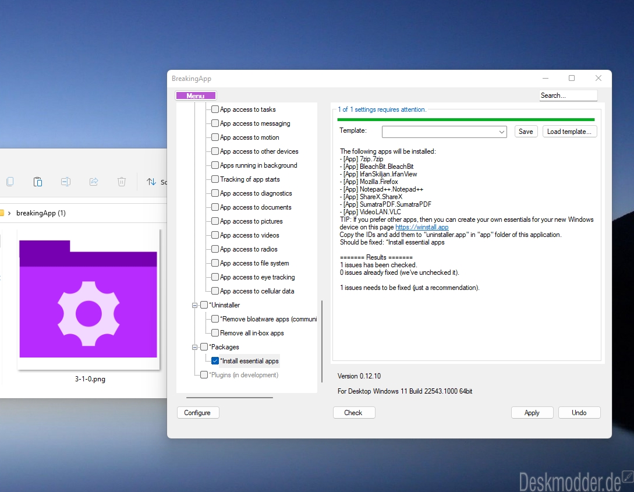Image resolution: width=634 pixels, height=492 pixels.
Task: Close the BreakingApp window
Action: [598, 78]
